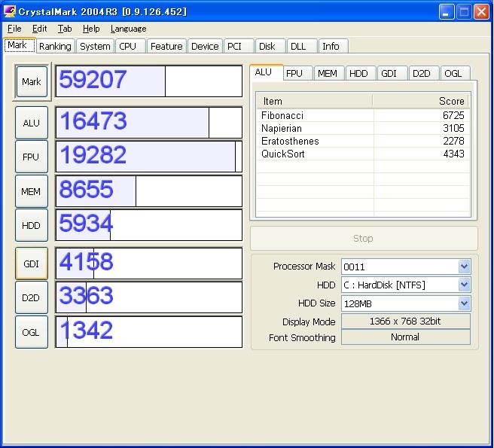Click the GDI score 4158 bar
Viewport: 494px width, 448px height.
[x=149, y=264]
